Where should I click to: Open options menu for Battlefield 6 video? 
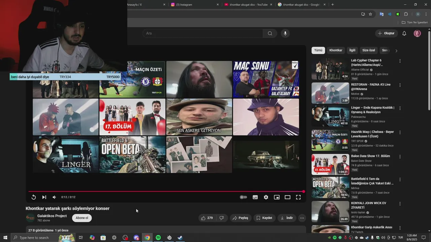[400, 179]
